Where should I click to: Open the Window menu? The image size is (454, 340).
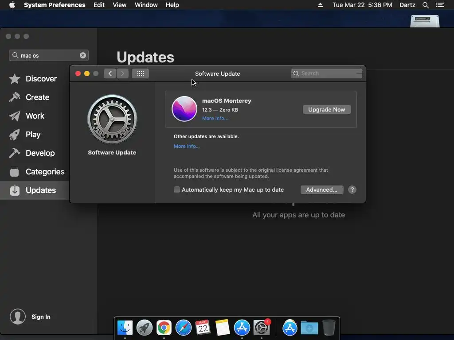pyautogui.click(x=146, y=5)
